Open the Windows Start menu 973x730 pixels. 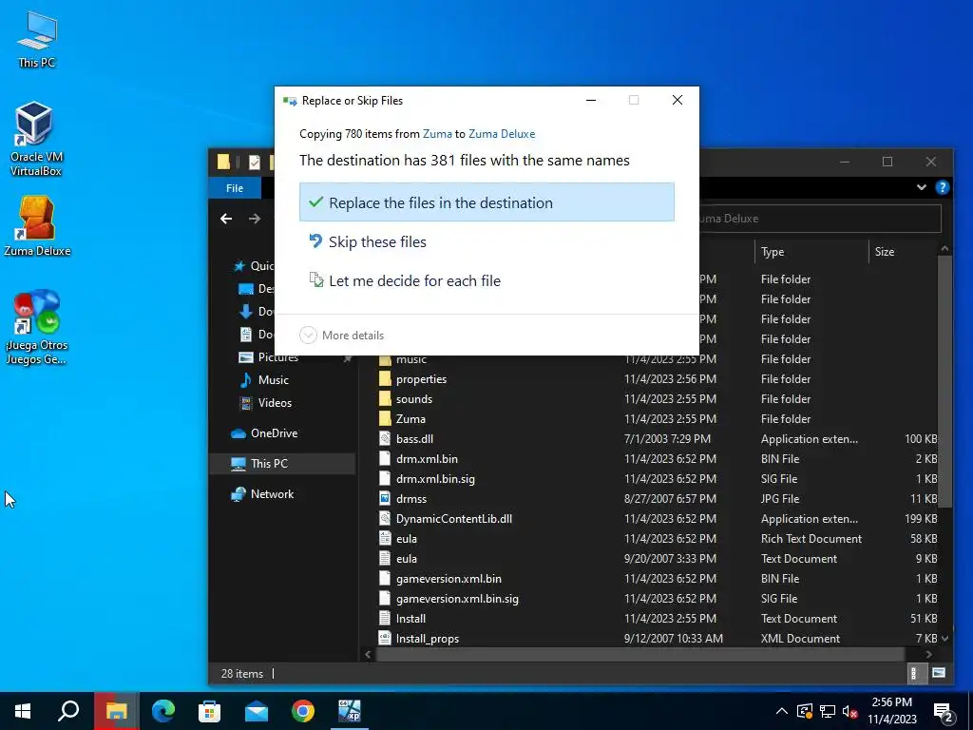click(x=23, y=711)
